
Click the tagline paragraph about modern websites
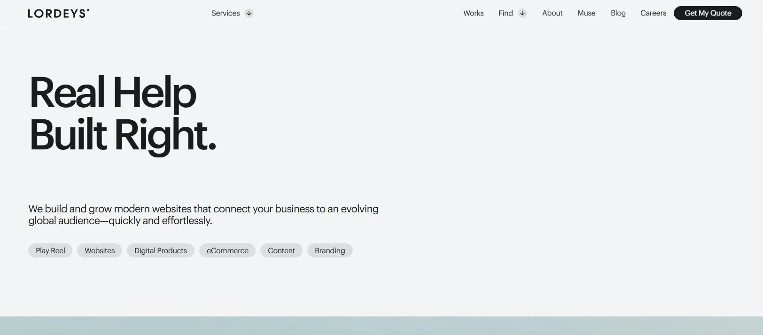(203, 215)
